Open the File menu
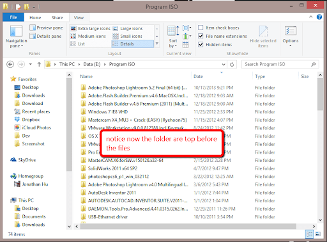The height and width of the screenshot is (242, 327). 13,17
